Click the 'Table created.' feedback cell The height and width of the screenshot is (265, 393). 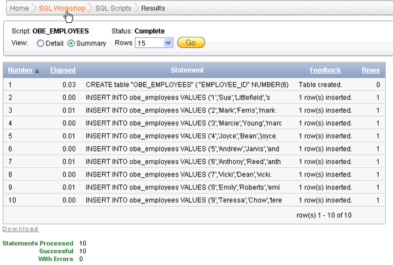pyautogui.click(x=318, y=85)
